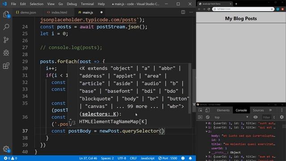Open the Edit menu
Image resolution: width=286 pixels, height=161 pixels.
click(23, 4)
